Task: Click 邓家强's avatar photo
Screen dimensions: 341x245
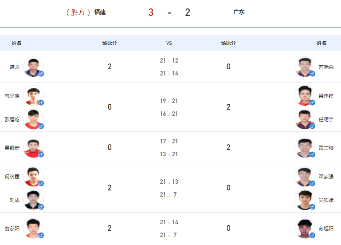Action: [x=305, y=177]
